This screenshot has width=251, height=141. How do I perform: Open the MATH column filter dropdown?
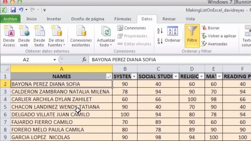pos(219,77)
